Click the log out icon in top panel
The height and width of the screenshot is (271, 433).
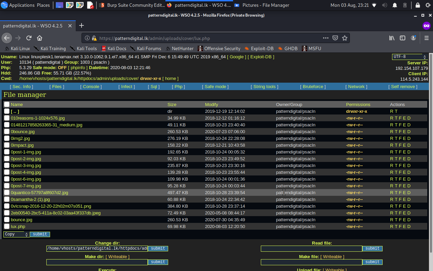pos(428,5)
